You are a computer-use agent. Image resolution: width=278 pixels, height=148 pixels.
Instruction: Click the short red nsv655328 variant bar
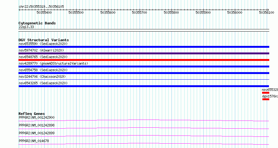pyautogui.click(x=266, y=93)
